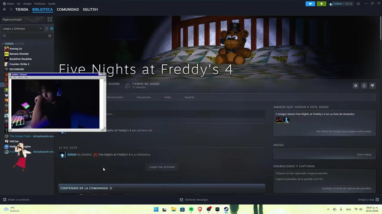Click Ver todos los amigos que juegan
The image size is (382, 214).
point(344,131)
